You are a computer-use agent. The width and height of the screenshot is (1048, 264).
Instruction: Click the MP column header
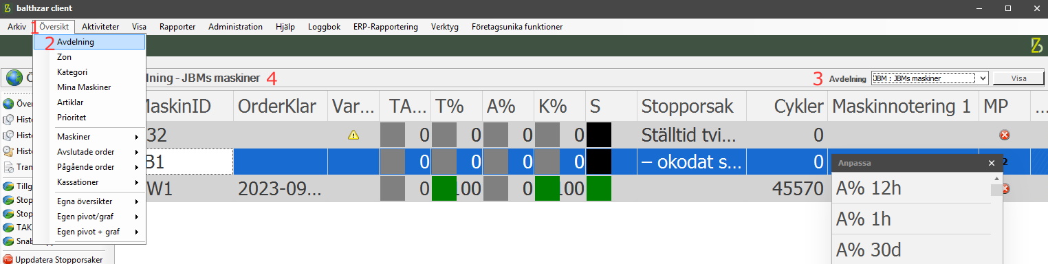click(x=1004, y=106)
